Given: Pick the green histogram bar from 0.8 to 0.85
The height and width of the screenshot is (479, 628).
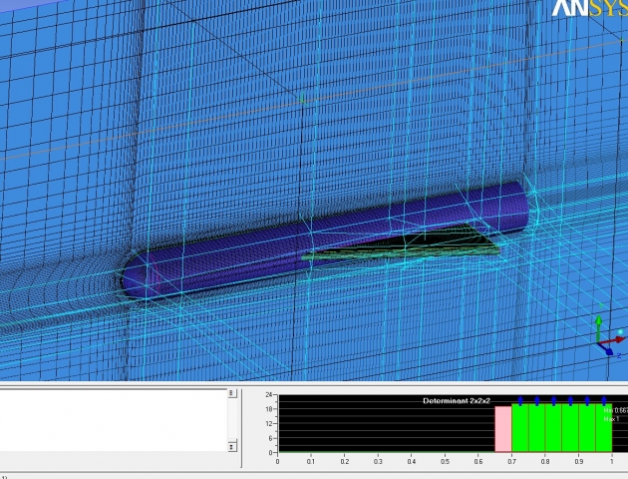Looking at the screenshot, I should pyautogui.click(x=552, y=427).
